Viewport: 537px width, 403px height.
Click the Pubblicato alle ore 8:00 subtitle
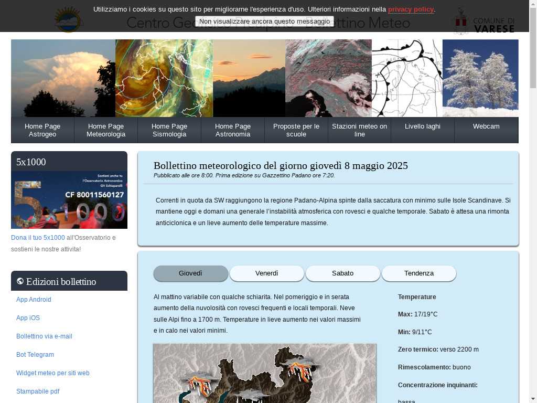[244, 175]
